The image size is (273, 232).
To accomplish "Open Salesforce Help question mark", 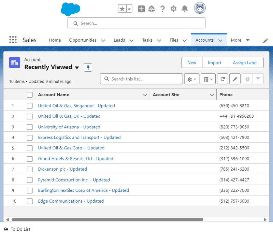I will pyautogui.click(x=162, y=9).
